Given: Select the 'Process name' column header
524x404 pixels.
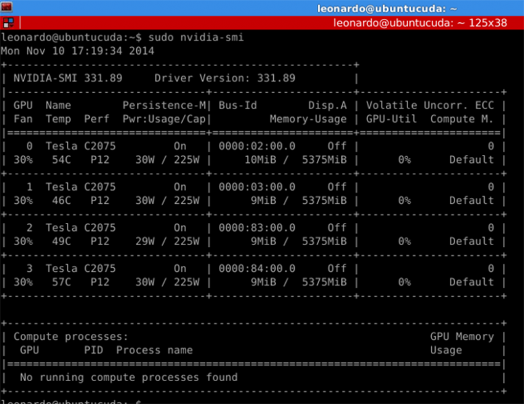Looking at the screenshot, I should coord(154,350).
